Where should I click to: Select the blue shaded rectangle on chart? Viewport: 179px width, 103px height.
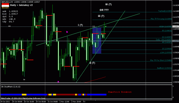click(97, 41)
